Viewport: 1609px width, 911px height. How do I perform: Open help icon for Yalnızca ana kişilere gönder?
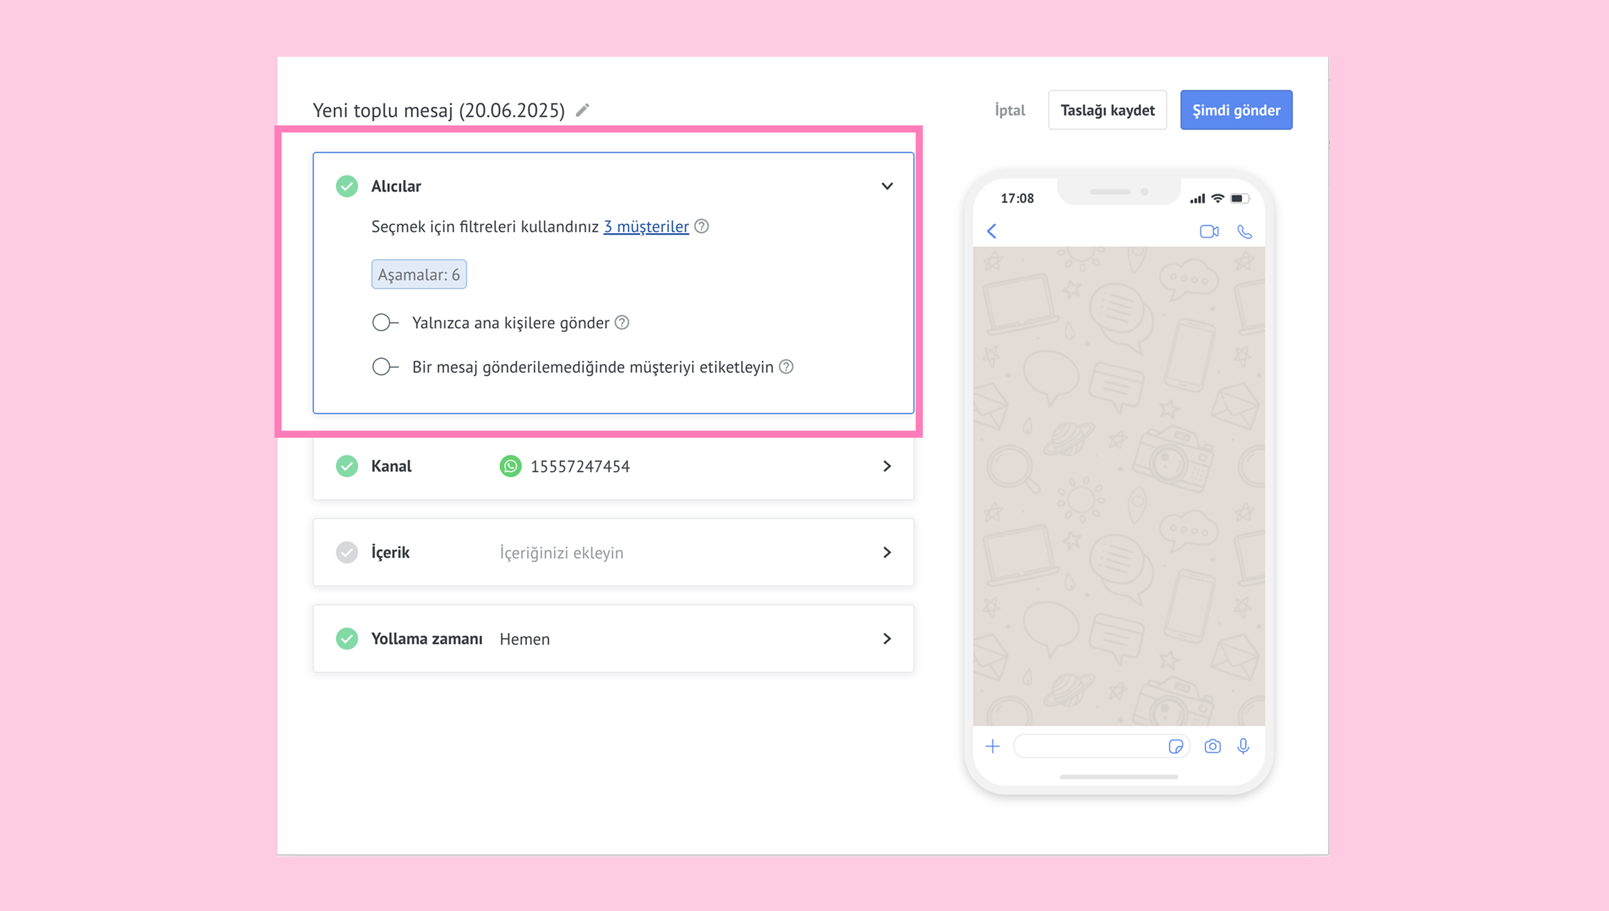(622, 322)
